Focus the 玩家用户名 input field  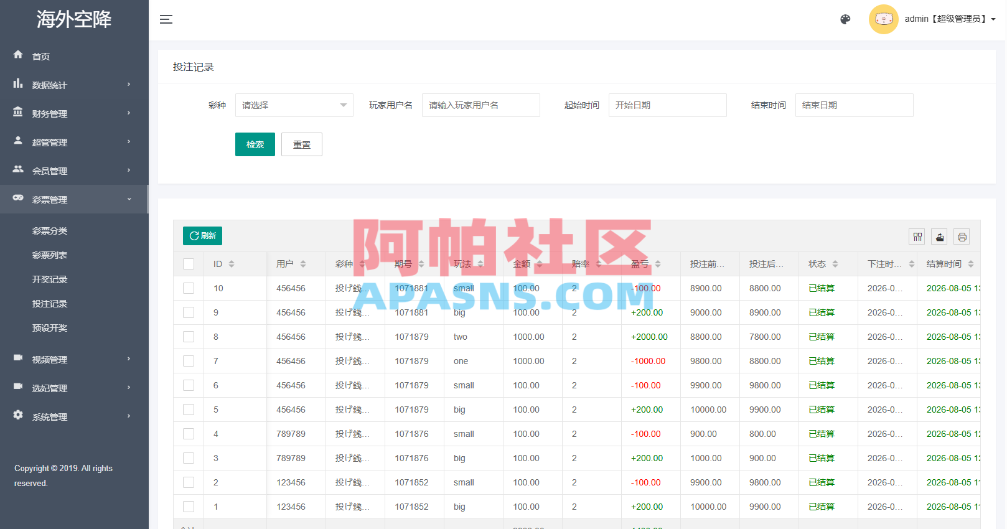click(481, 105)
